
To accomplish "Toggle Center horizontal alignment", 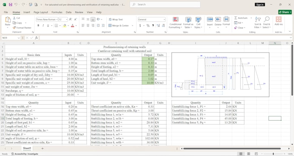I will pos(88,25).
